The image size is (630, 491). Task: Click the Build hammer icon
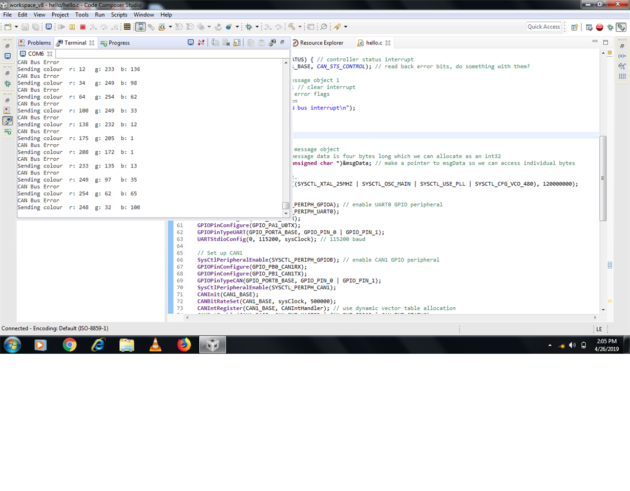(x=291, y=27)
